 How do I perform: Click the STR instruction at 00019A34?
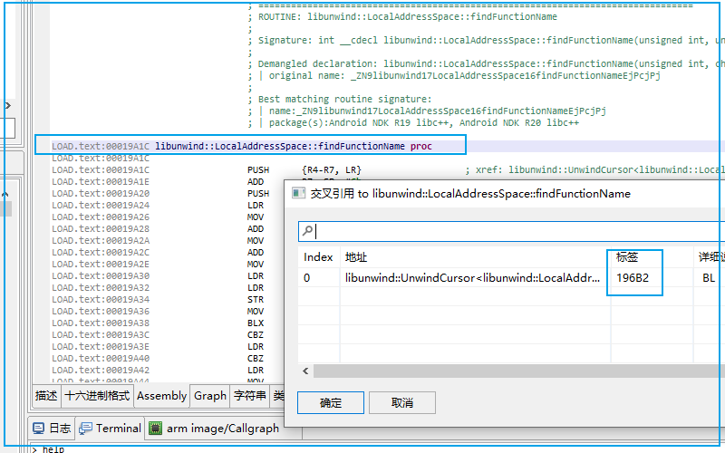click(x=256, y=300)
